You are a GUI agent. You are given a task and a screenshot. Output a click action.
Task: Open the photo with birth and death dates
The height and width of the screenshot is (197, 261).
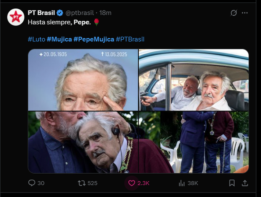(x=83, y=80)
